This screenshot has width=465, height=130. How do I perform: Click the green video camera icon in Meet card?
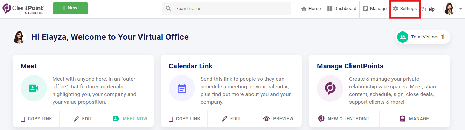coord(33,88)
